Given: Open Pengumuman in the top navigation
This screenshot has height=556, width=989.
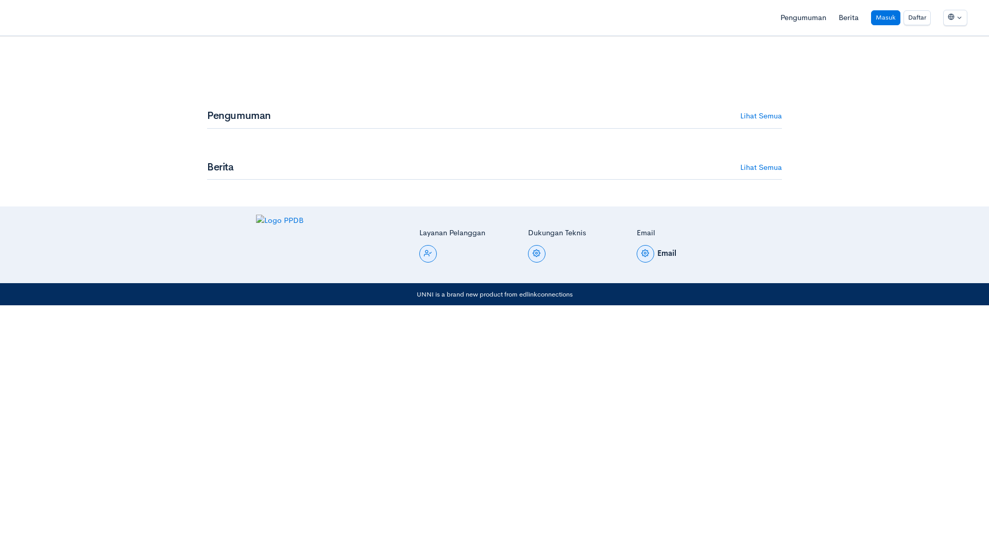Looking at the screenshot, I should [803, 18].
